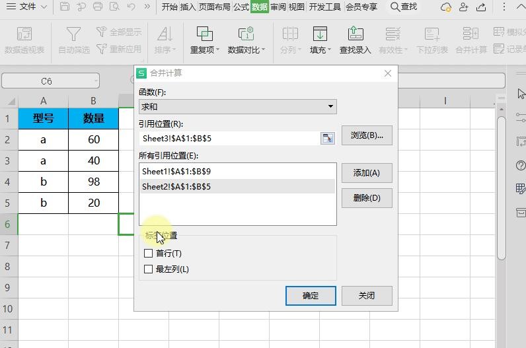The height and width of the screenshot is (348, 526).
Task: Collapse the ribbon with the top-right chevron
Action: click(521, 7)
